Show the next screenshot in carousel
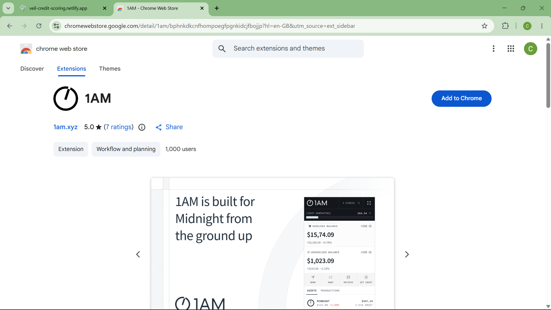Image resolution: width=551 pixels, height=310 pixels. pyautogui.click(x=407, y=254)
